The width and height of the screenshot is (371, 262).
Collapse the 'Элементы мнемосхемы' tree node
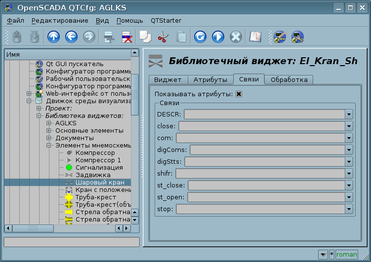click(49, 146)
